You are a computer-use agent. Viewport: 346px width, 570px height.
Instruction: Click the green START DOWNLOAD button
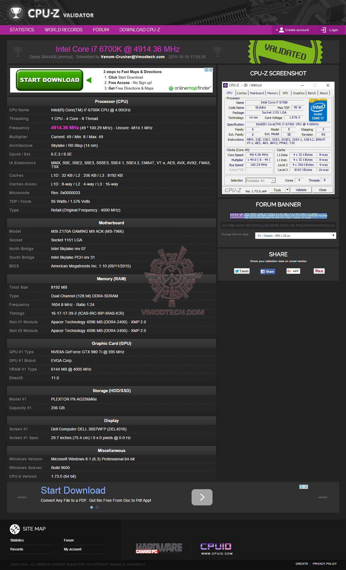[x=50, y=80]
